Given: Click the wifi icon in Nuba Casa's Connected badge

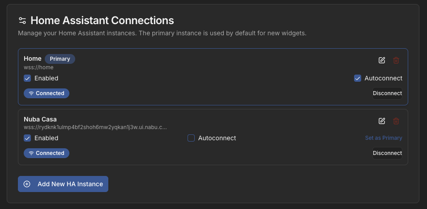Looking at the screenshot, I should (x=31, y=153).
